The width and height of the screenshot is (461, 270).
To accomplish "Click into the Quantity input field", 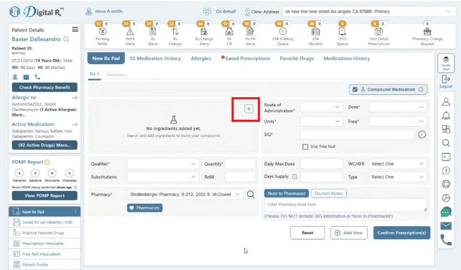I will tap(240, 164).
